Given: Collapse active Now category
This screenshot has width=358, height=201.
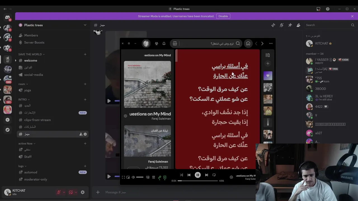Looking at the screenshot, I should coord(27,143).
